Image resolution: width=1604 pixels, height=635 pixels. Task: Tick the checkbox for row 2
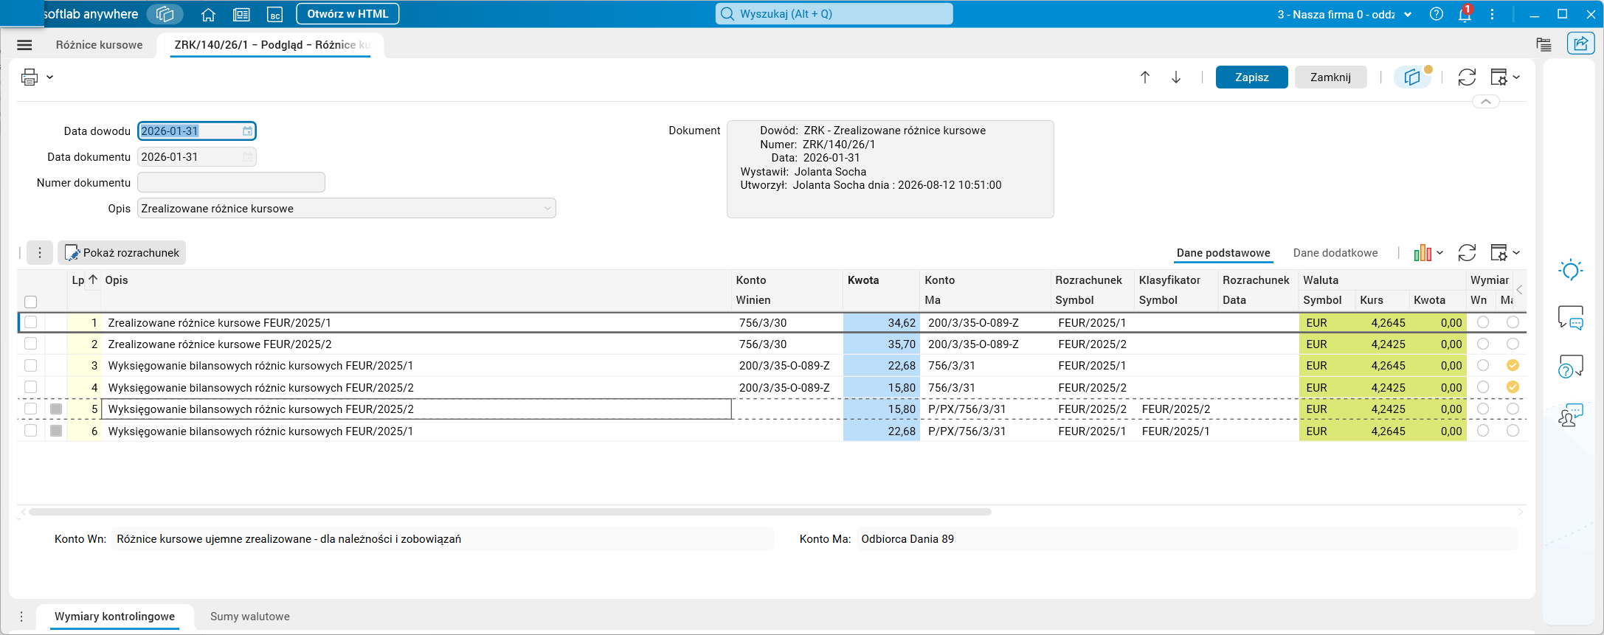pyautogui.click(x=30, y=344)
